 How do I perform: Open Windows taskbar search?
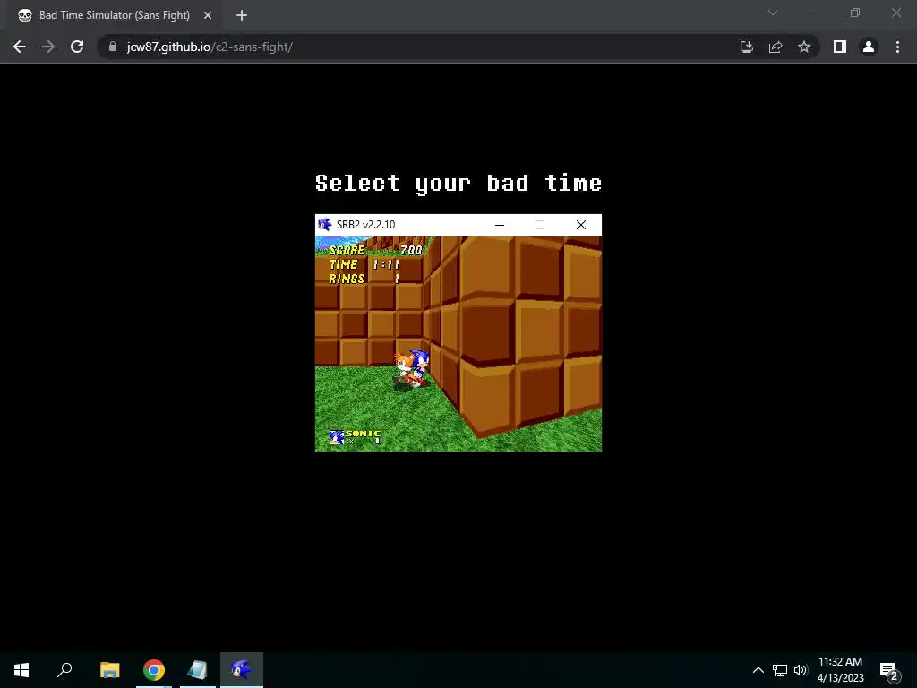point(64,670)
